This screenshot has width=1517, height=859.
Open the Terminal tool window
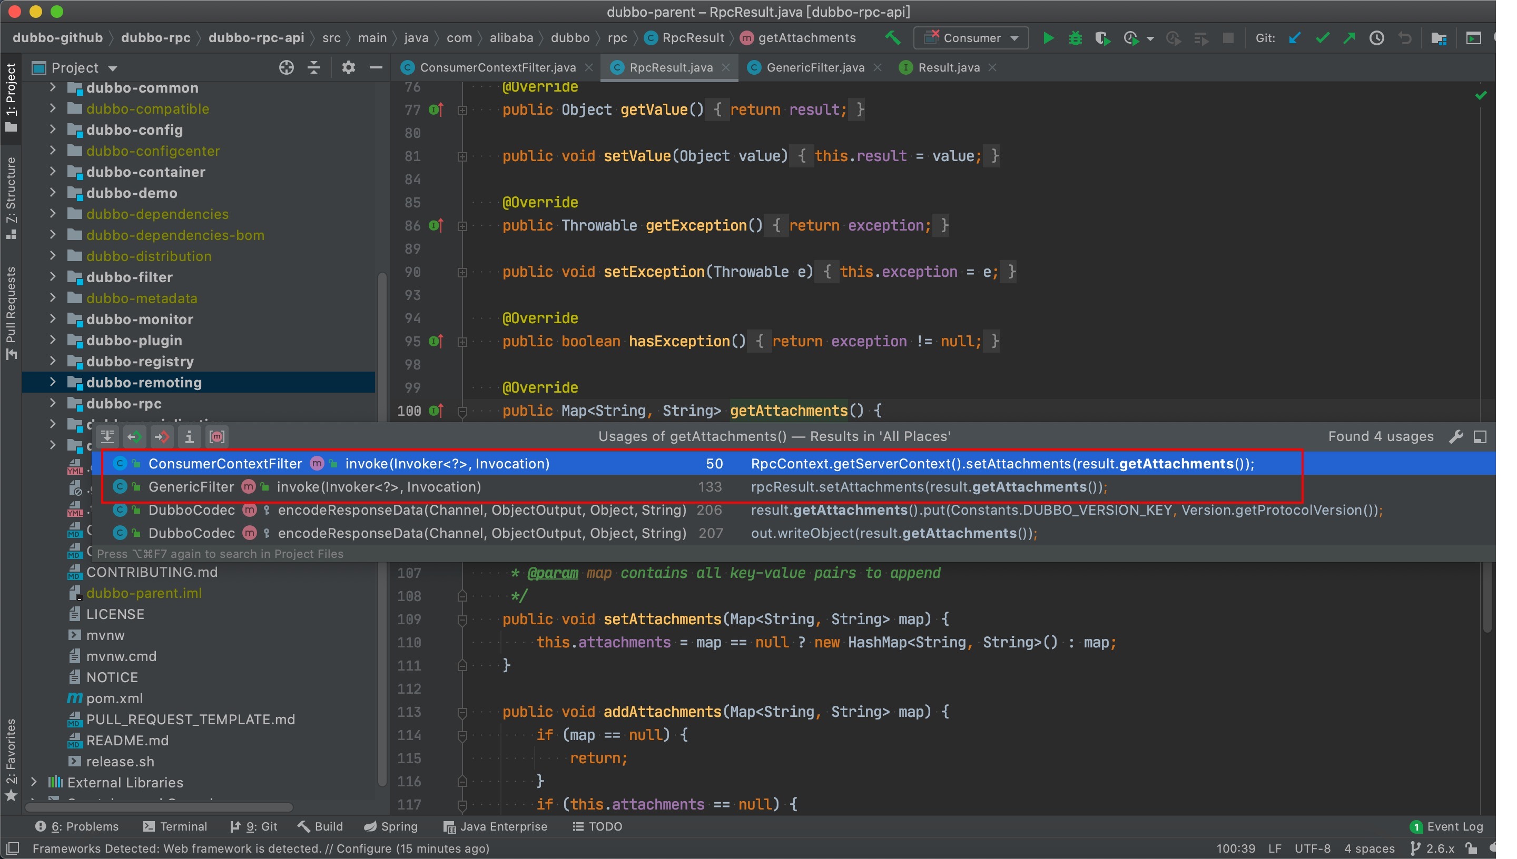175,826
